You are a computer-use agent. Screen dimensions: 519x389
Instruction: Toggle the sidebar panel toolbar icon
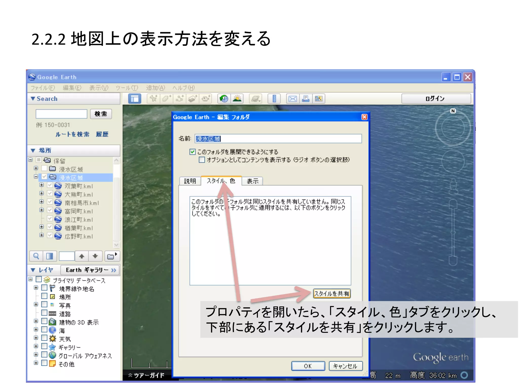point(135,99)
